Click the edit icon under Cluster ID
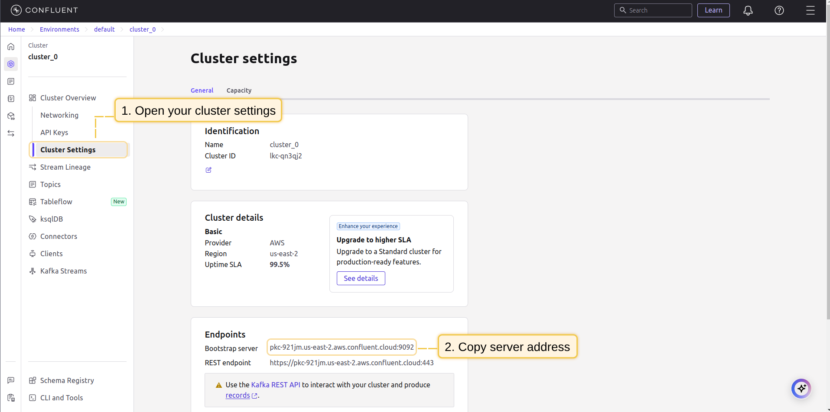Viewport: 830px width, 412px height. click(208, 170)
